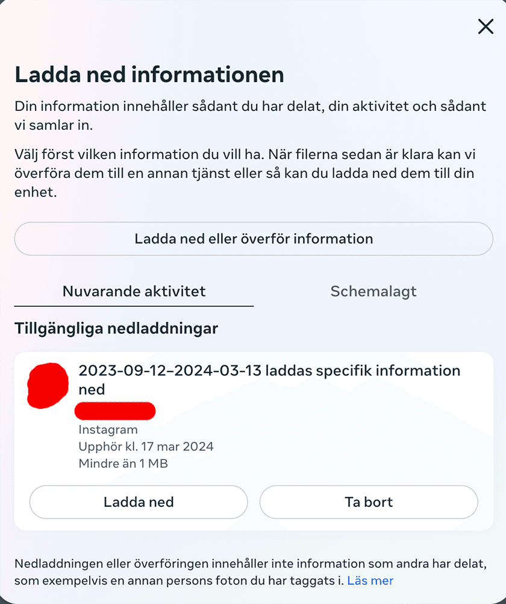Click the redacted username under download title
Viewport: 506px width, 604px height.
115,411
